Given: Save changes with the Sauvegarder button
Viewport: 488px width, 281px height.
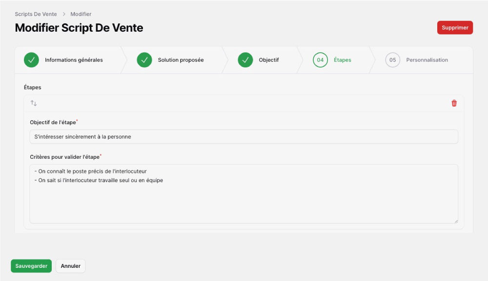Looking at the screenshot, I should pos(31,266).
